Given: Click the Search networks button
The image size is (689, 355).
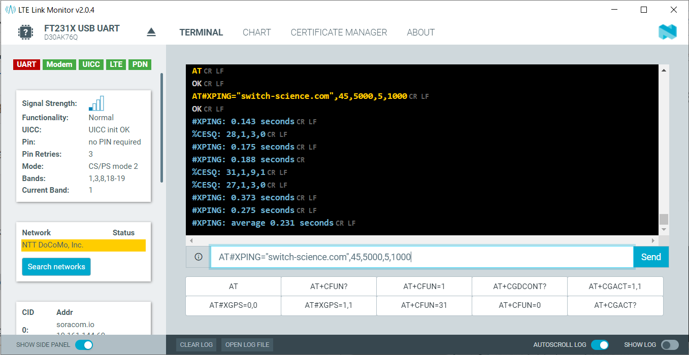Looking at the screenshot, I should click(56, 267).
